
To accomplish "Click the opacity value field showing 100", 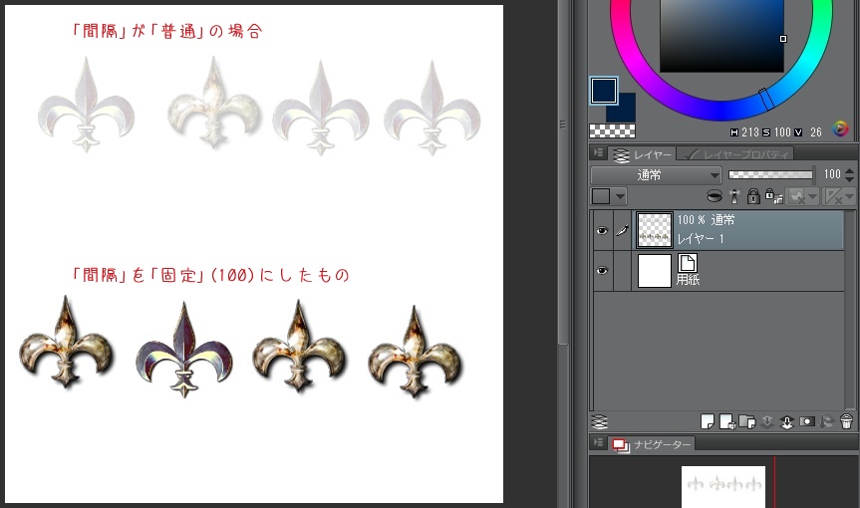I will point(831,174).
